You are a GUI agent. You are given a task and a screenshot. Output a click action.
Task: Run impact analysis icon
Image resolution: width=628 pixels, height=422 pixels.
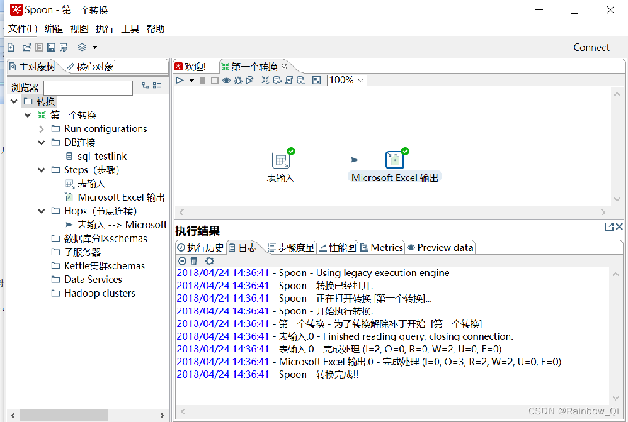tap(277, 81)
